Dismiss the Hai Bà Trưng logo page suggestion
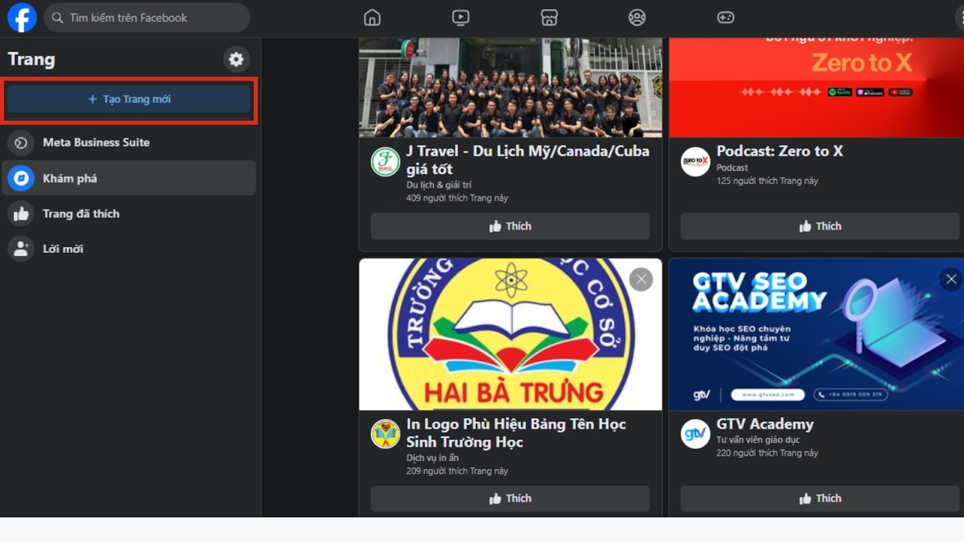The image size is (964, 542). pyautogui.click(x=640, y=279)
